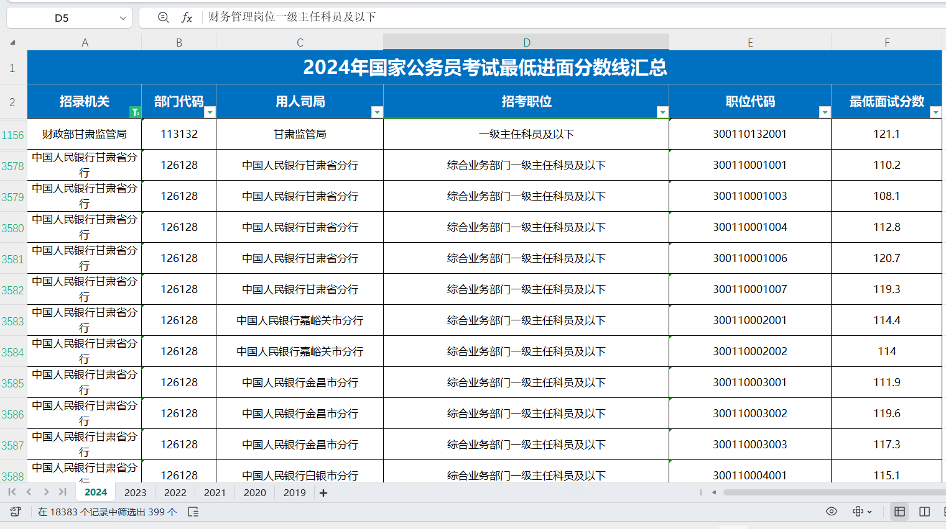The image size is (946, 529).
Task: Switch to the 2019 sheet tab
Action: coord(295,492)
